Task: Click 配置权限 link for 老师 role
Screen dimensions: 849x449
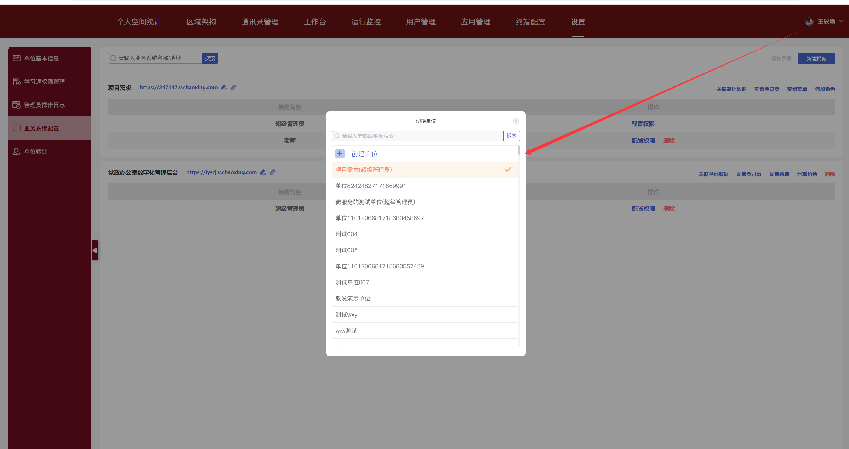Action: point(643,140)
